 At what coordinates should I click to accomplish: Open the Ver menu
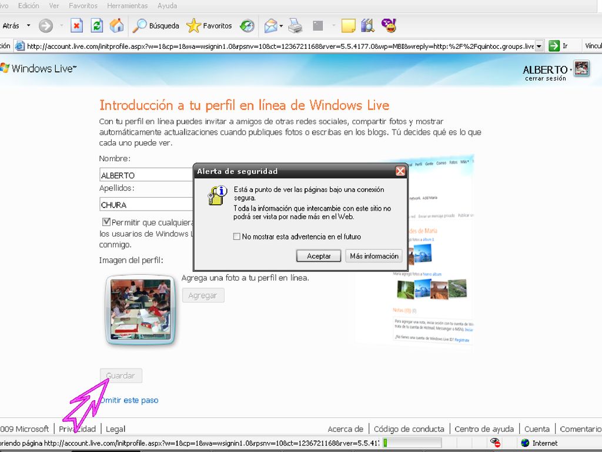coord(54,6)
